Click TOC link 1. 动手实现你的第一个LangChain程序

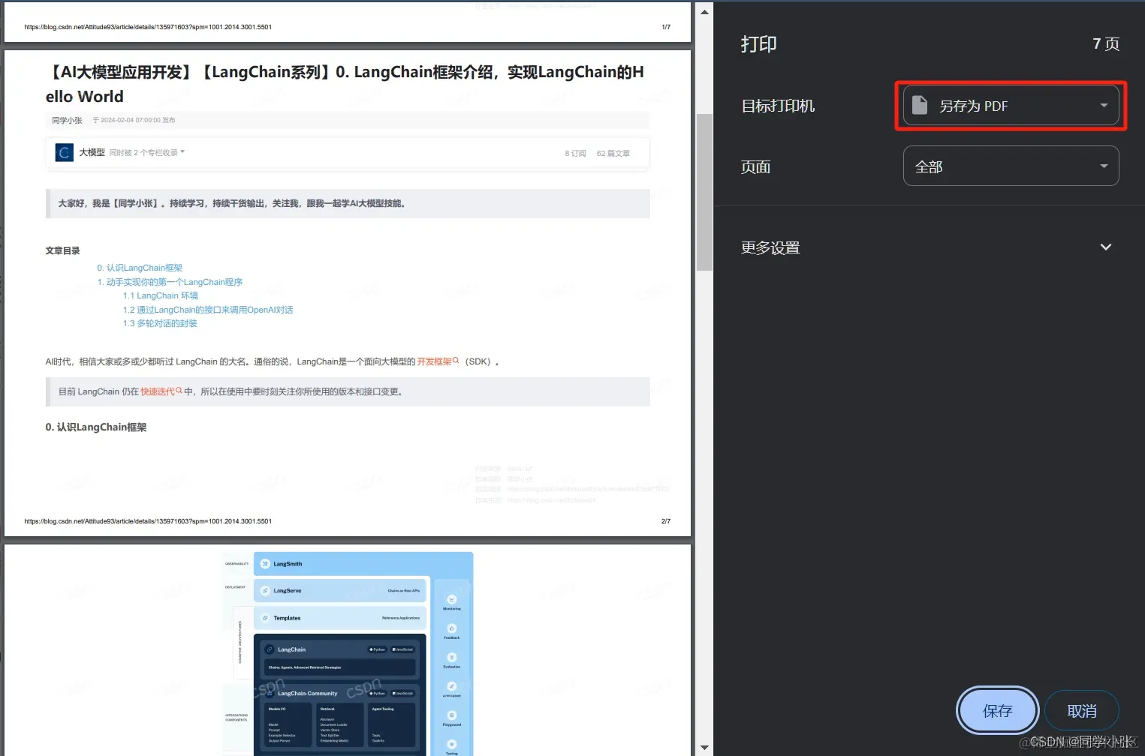(170, 282)
